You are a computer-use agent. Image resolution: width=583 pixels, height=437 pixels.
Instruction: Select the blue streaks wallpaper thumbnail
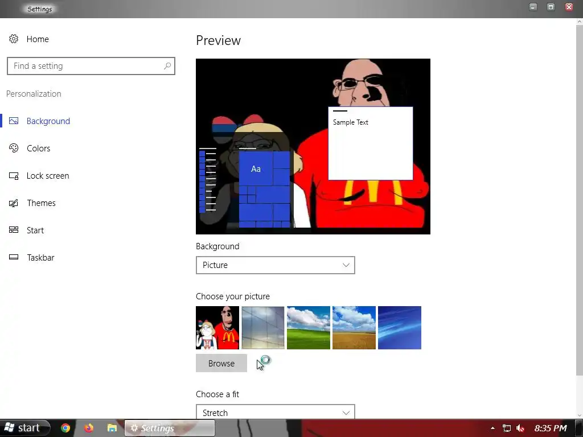click(400, 328)
